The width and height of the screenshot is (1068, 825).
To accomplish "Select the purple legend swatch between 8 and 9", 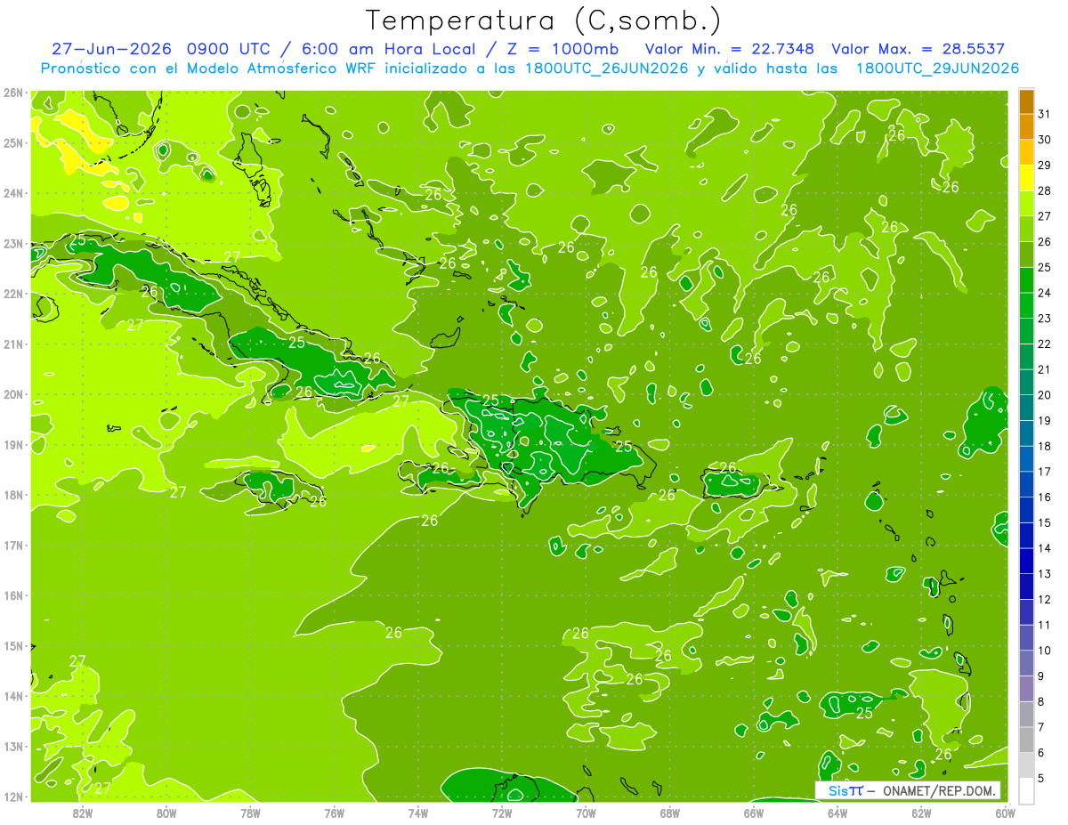I will click(1027, 689).
